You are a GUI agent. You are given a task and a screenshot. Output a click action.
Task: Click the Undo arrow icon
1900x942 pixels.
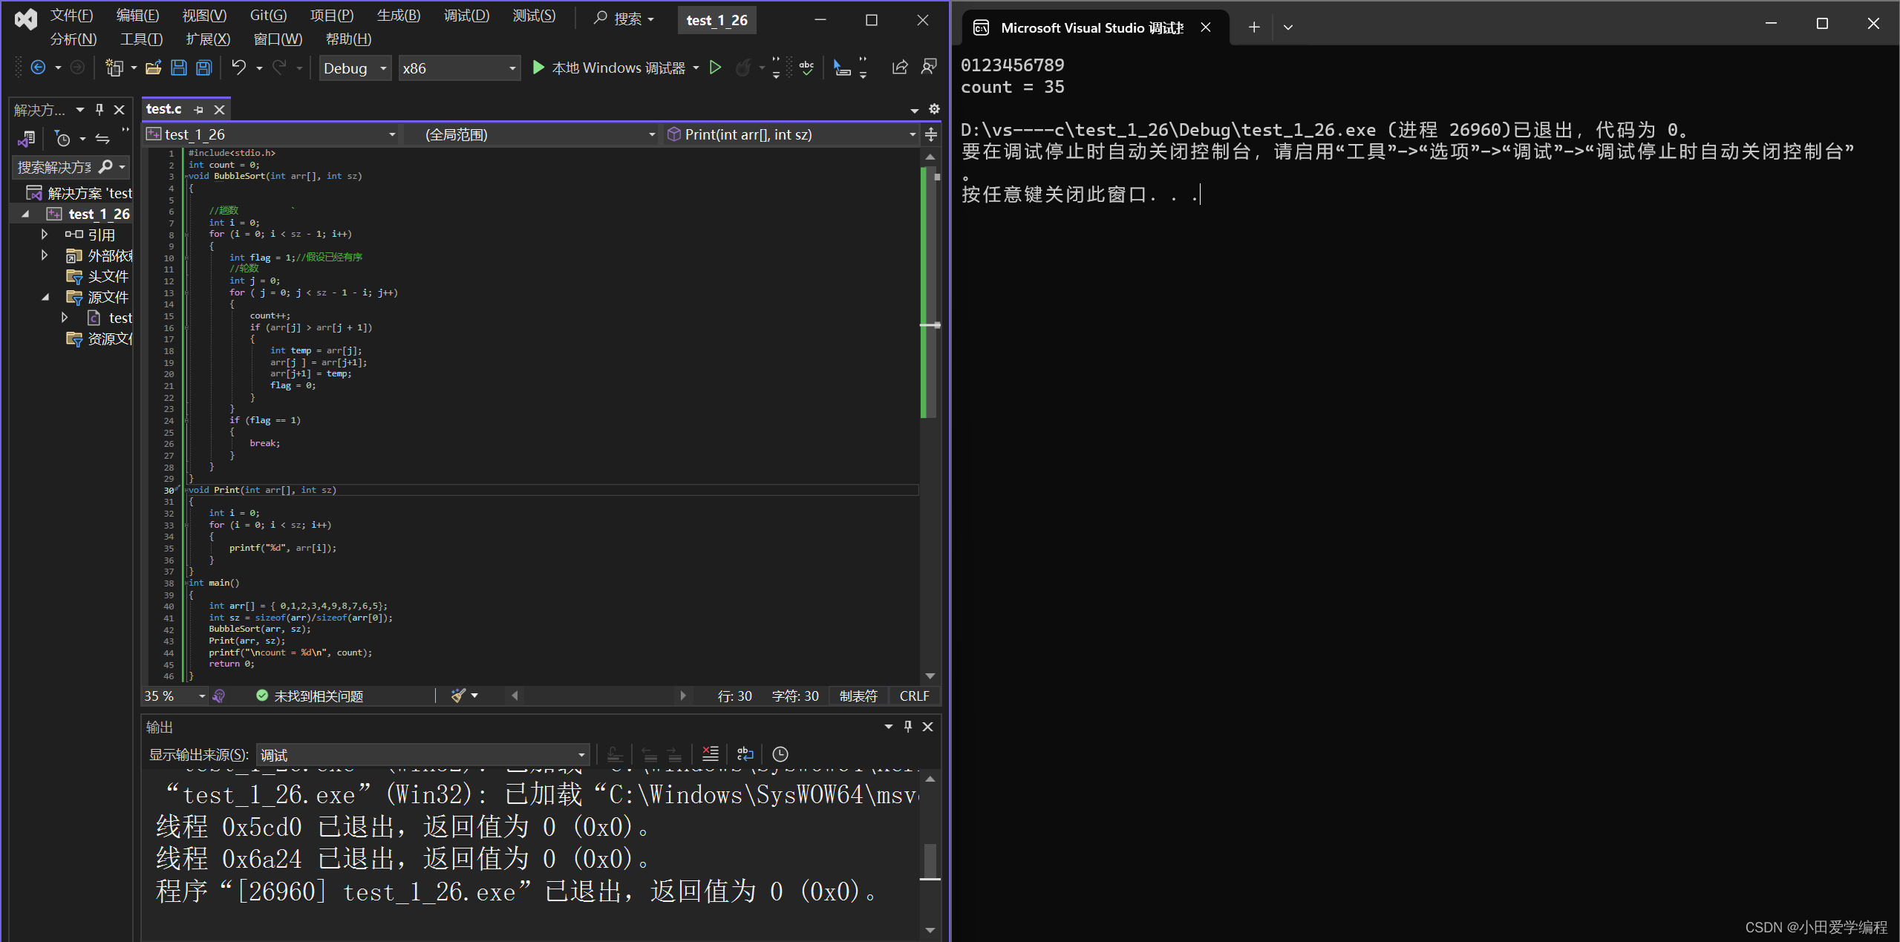[x=238, y=68]
